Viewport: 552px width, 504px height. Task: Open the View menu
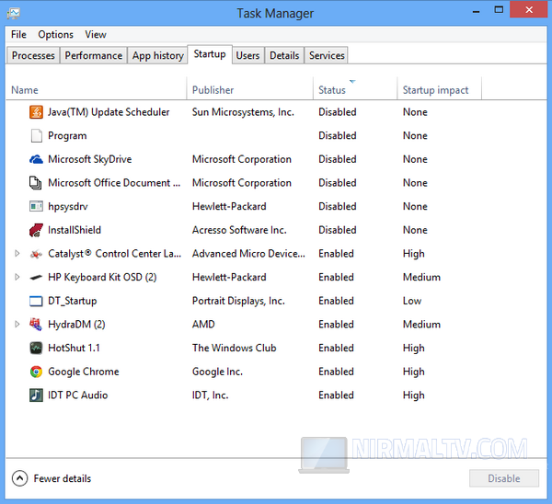pyautogui.click(x=96, y=35)
